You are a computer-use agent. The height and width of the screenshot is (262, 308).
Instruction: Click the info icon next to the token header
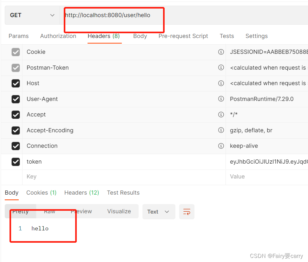[221, 162]
